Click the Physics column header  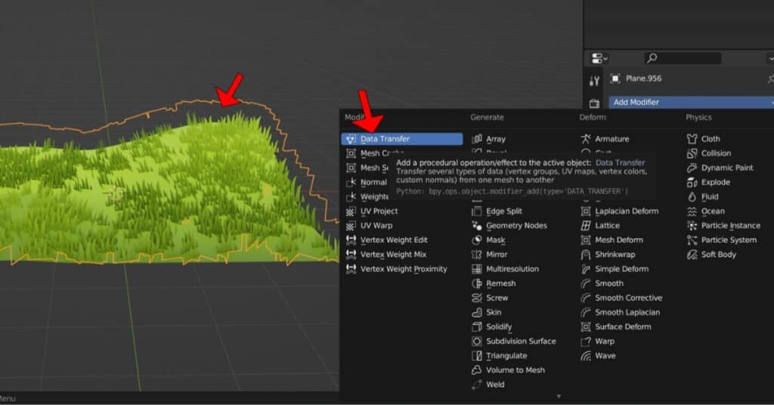click(x=698, y=117)
